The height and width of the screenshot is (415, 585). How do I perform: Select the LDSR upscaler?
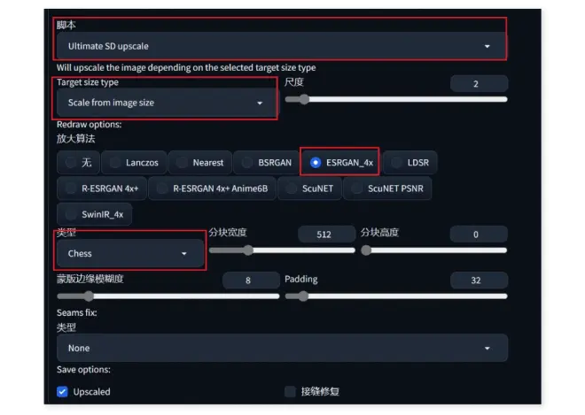pos(409,163)
